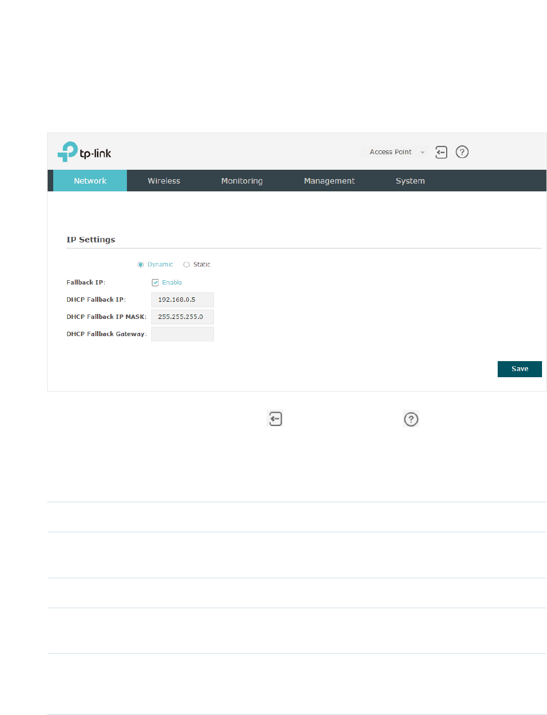Click the DHCP Fallback Gateway field
This screenshot has width=547, height=715.
(x=182, y=334)
